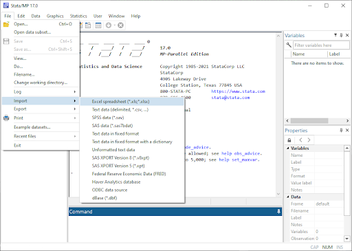Click the Variables Manager toolbar icon

point(98,25)
